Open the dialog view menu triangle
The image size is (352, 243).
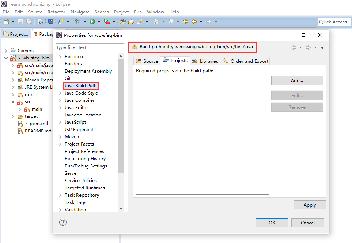pyautogui.click(x=322, y=47)
